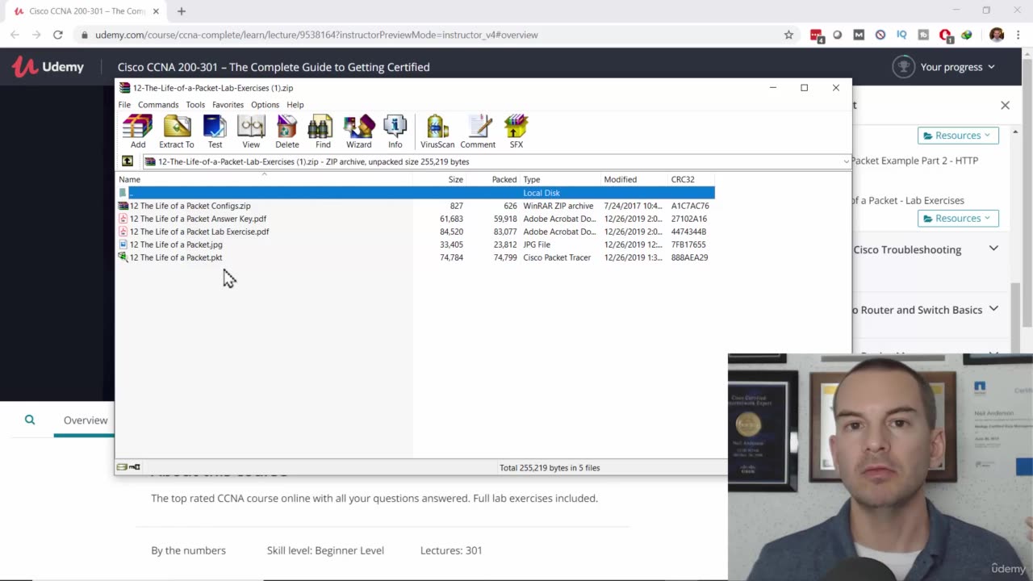Go up one level with folder-up icon

click(x=128, y=161)
